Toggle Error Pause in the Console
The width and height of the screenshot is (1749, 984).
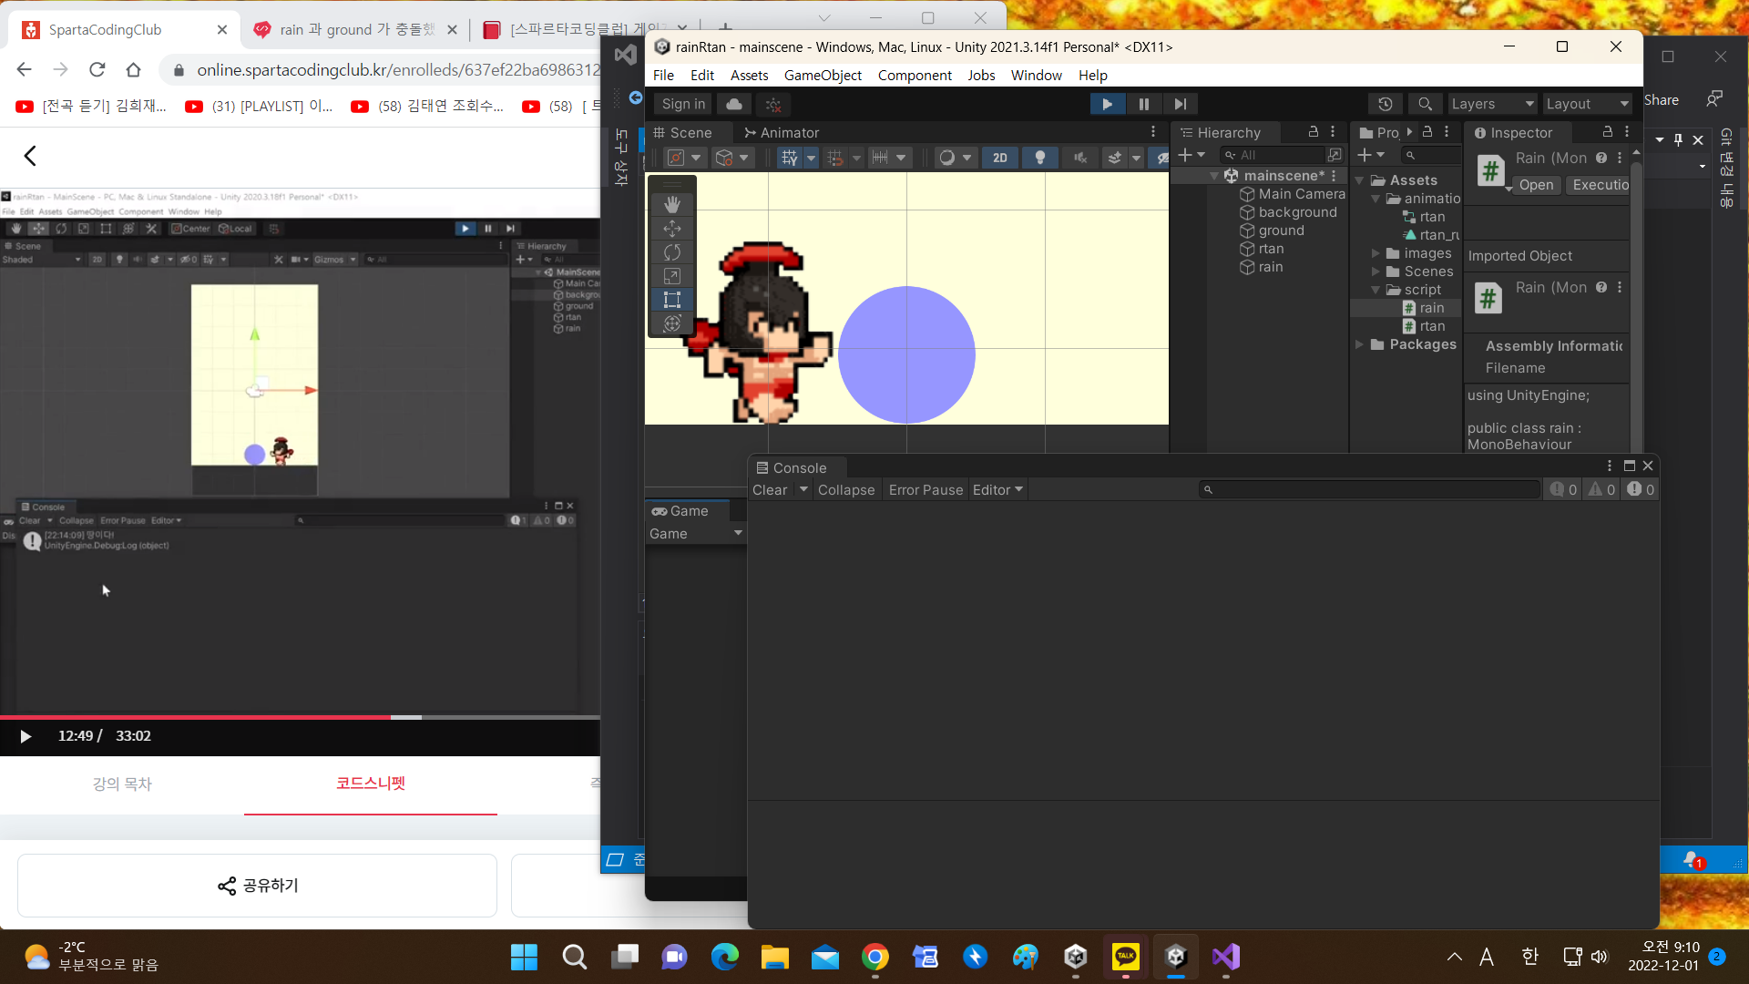pyautogui.click(x=926, y=490)
